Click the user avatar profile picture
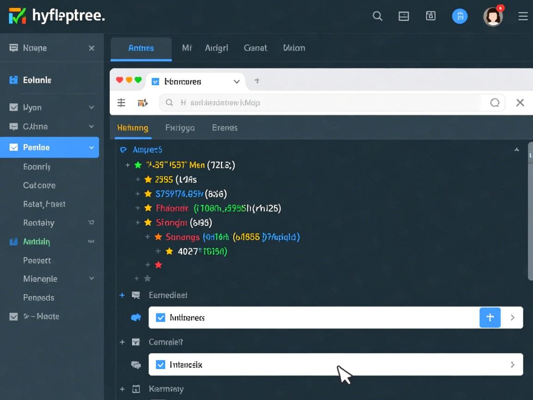533x400 pixels. pos(493,17)
